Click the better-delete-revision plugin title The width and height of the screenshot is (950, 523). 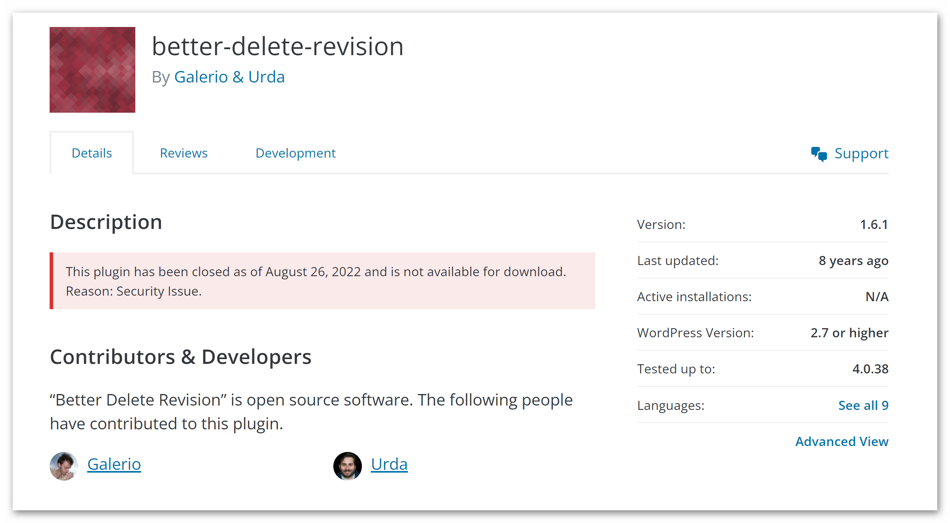277,46
